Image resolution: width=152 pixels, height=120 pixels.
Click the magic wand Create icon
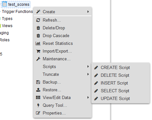pos(38,12)
